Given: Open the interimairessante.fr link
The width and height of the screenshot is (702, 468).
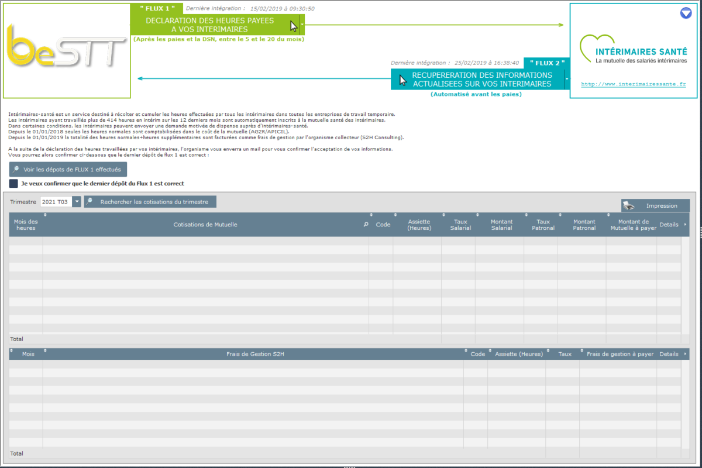Looking at the screenshot, I should [x=633, y=84].
